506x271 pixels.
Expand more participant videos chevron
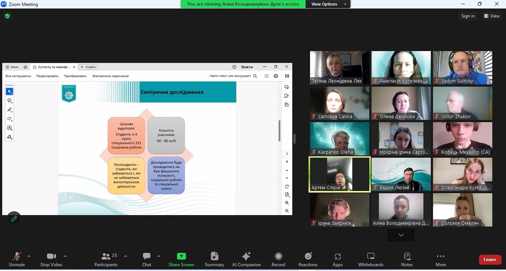[401, 235]
